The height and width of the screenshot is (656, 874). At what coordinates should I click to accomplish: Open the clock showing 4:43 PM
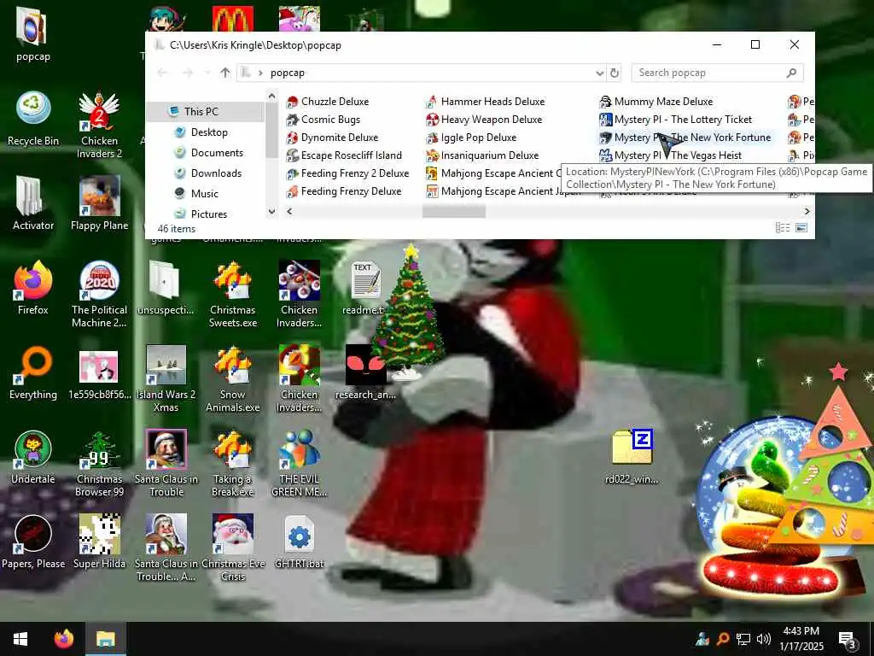[x=801, y=639]
